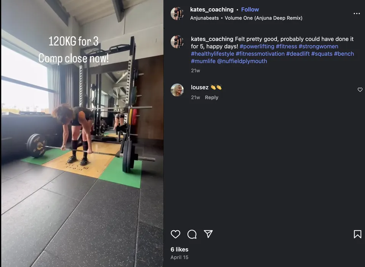Open more options three-dot menu

point(357,13)
